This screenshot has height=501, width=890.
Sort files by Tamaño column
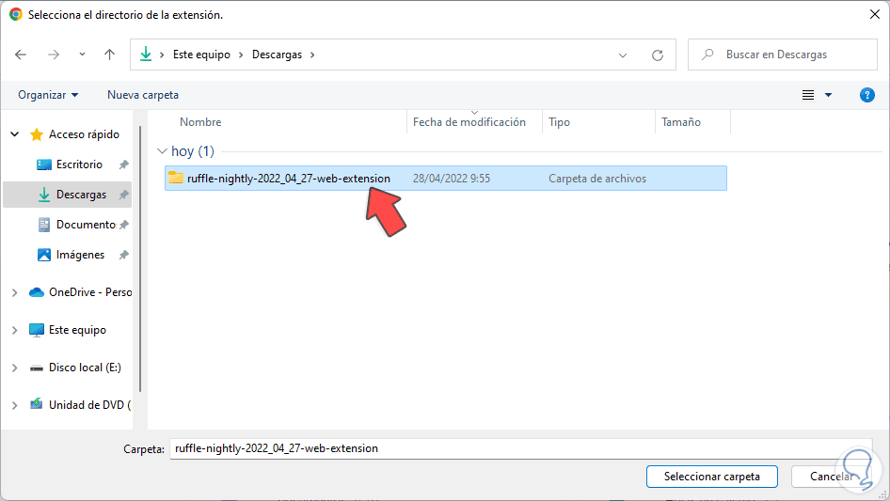[681, 122]
